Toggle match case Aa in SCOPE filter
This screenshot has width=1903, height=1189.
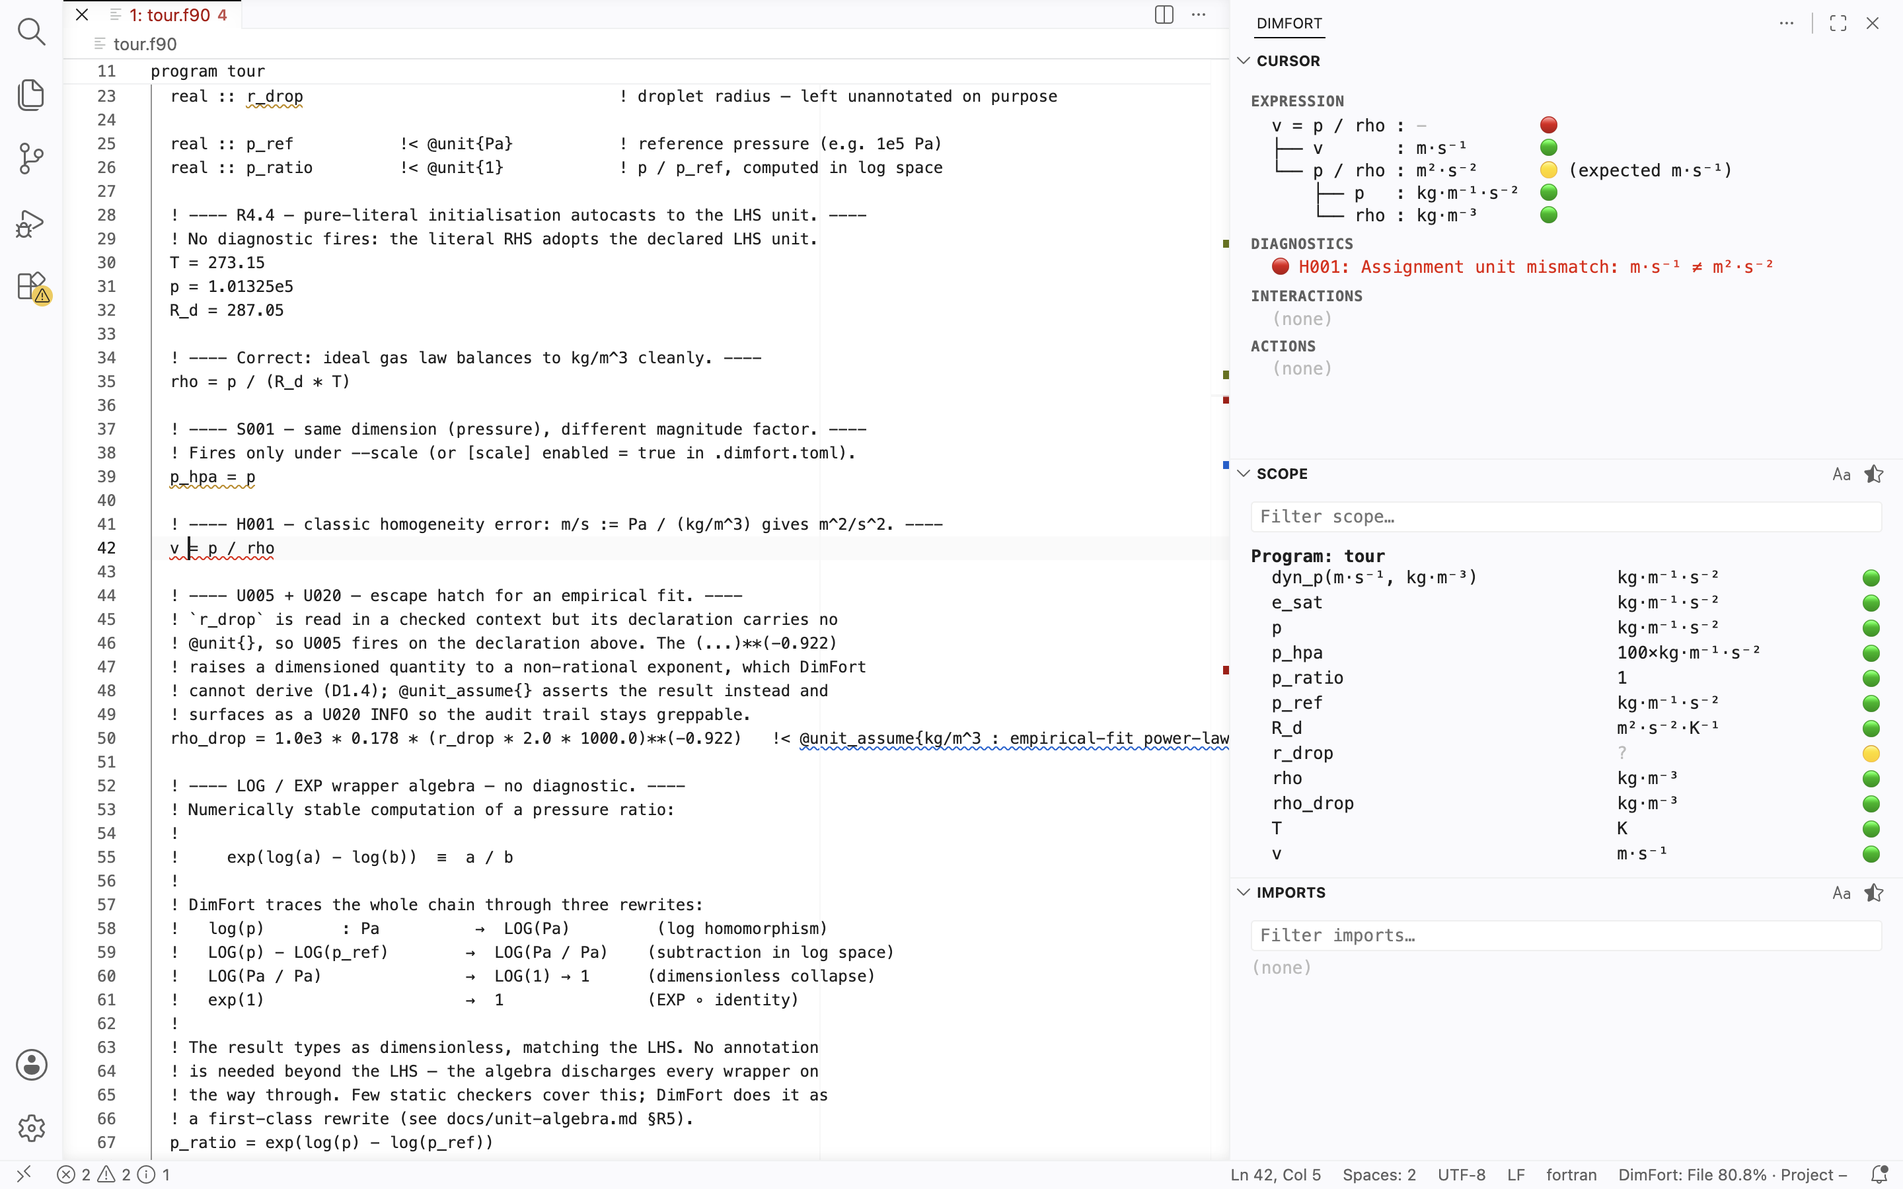click(1841, 474)
